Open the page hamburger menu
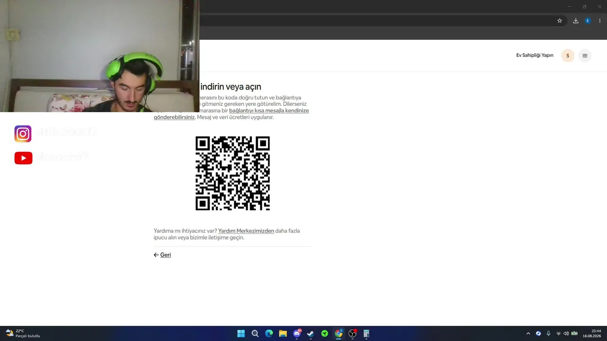 click(585, 55)
